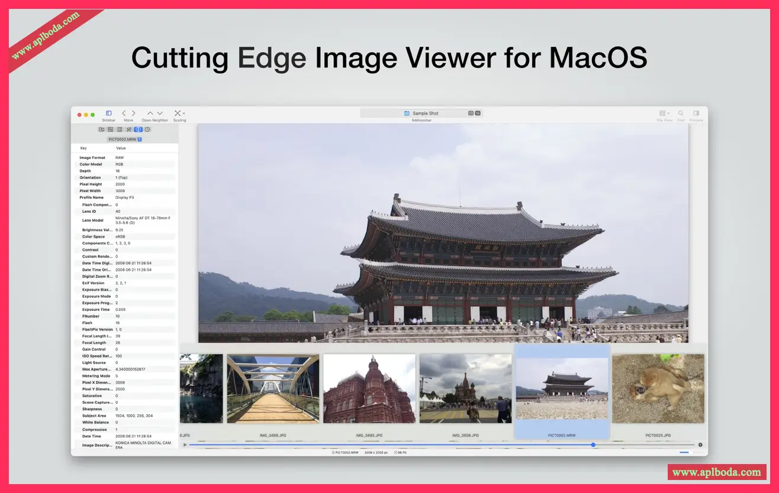
Task: Select the magic wand adjustments tab
Action: click(x=128, y=129)
